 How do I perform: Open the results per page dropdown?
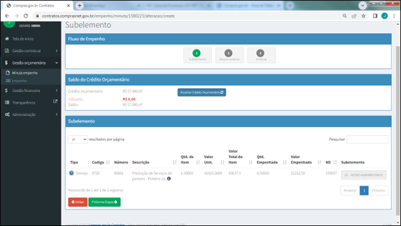(78, 139)
